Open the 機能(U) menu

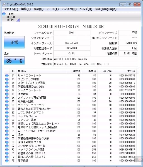[x=38, y=9]
